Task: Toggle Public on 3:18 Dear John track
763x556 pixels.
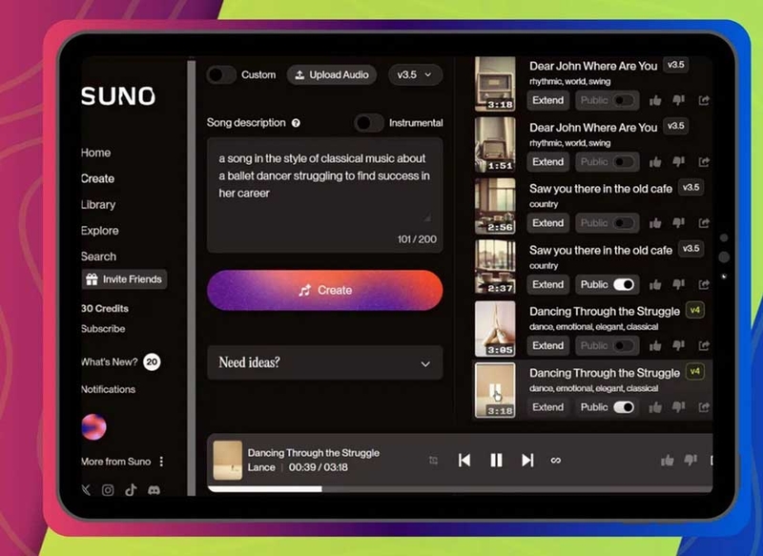Action: tap(624, 101)
